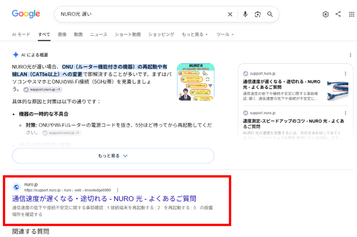Click favicon of second support.nuro.jp card
Viewport: 357px width, 237px height.
click(245, 113)
